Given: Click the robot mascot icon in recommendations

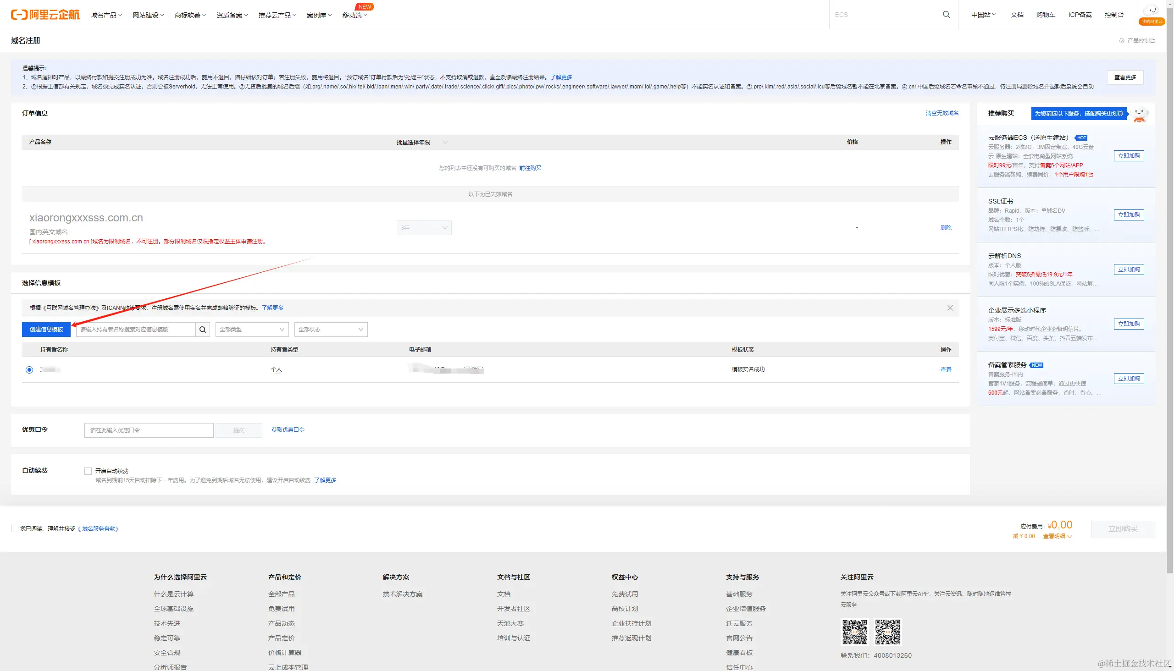Looking at the screenshot, I should (1140, 114).
